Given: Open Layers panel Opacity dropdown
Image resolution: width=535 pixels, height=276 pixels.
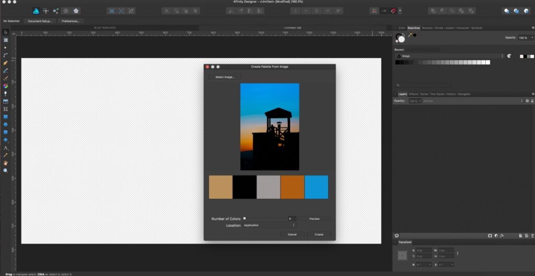Looking at the screenshot, I should tap(420, 101).
